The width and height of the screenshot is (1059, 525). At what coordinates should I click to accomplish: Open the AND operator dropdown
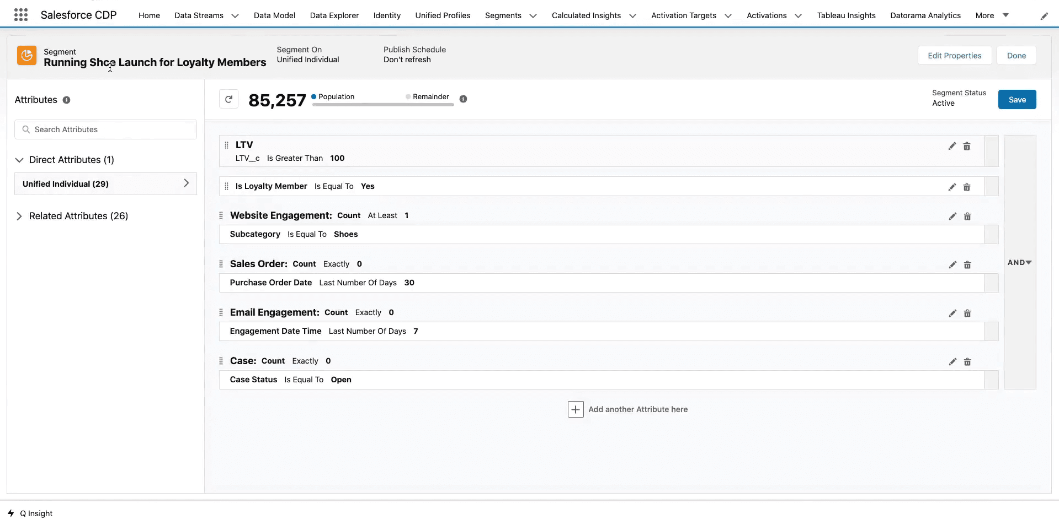point(1019,262)
